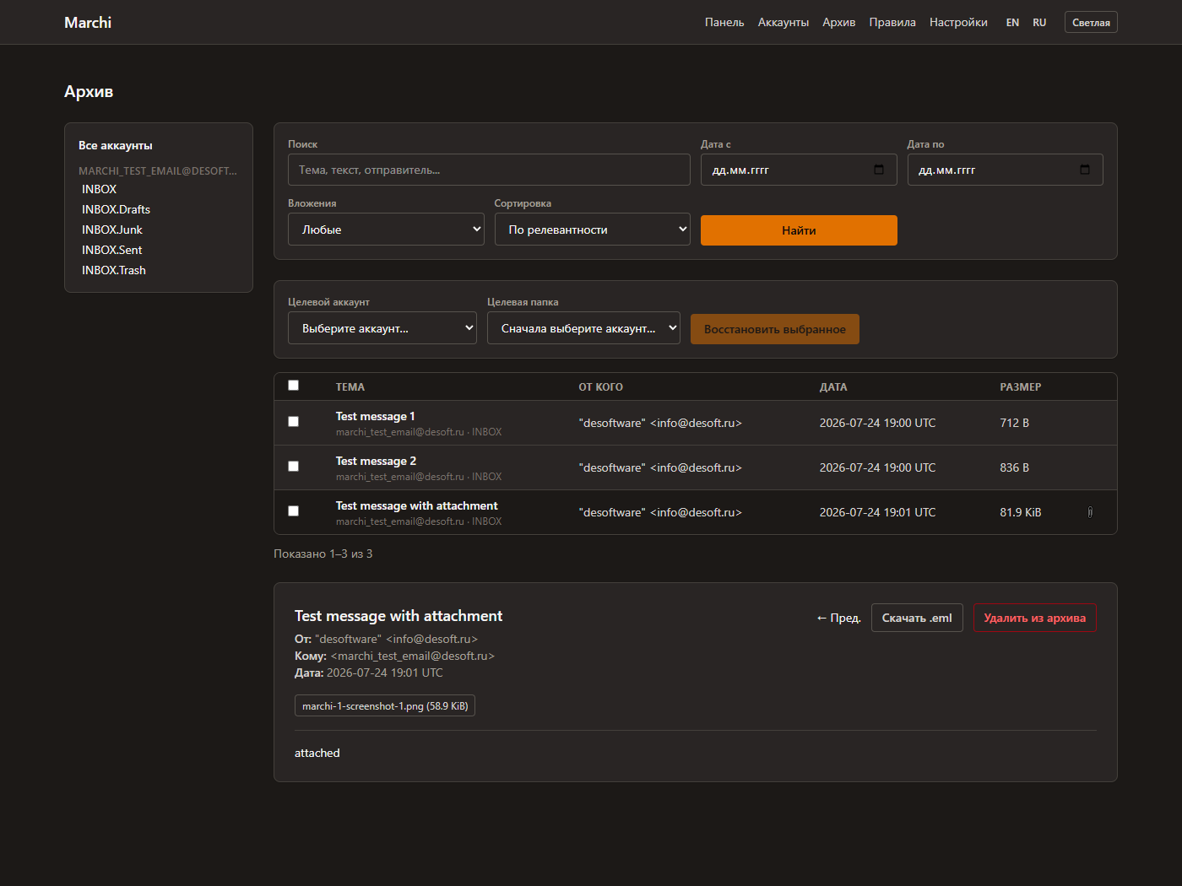Switch to Светлая theme
The image size is (1182, 886).
click(x=1091, y=22)
